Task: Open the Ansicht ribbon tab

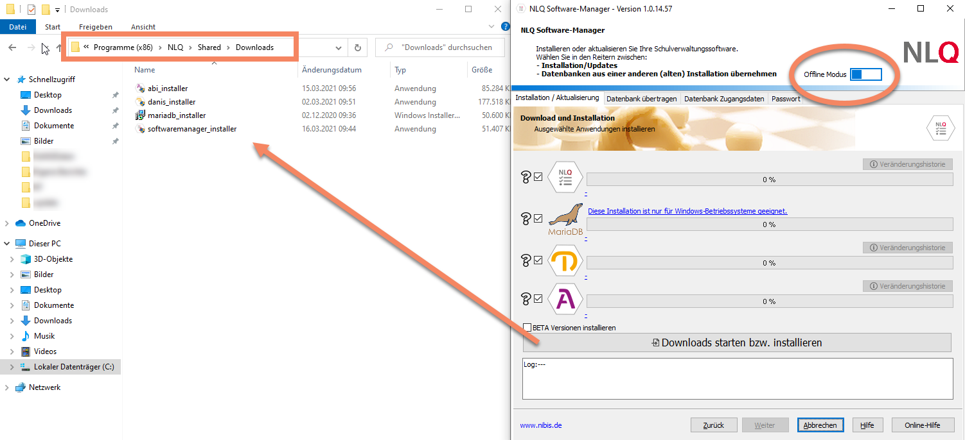Action: [143, 27]
